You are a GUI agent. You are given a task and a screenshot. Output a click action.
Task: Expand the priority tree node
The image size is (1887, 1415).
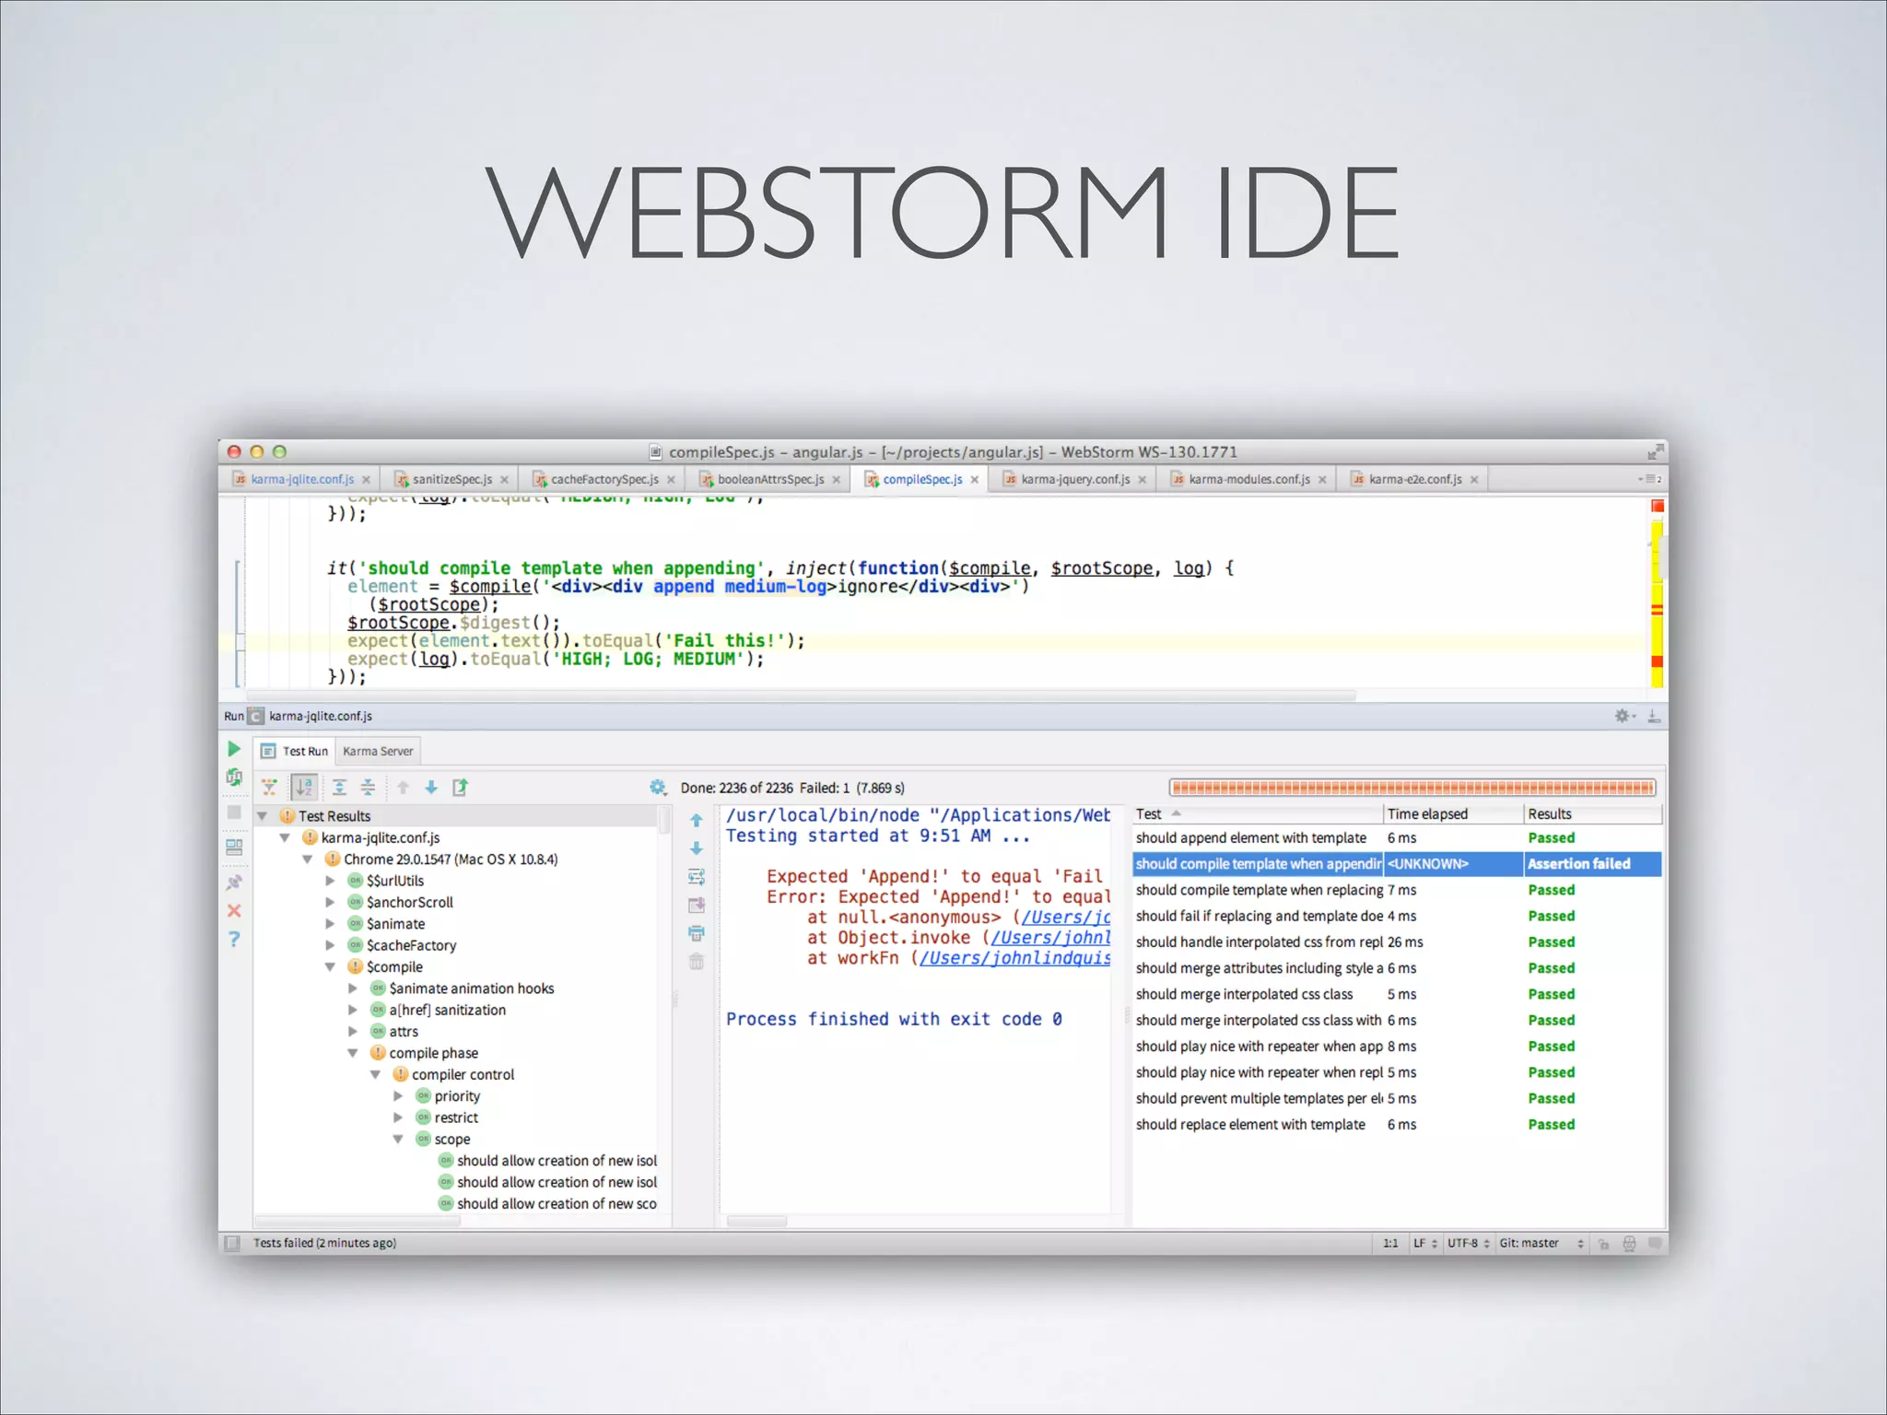(x=398, y=1096)
